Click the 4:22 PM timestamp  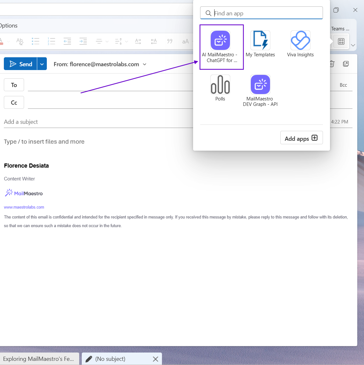[340, 122]
